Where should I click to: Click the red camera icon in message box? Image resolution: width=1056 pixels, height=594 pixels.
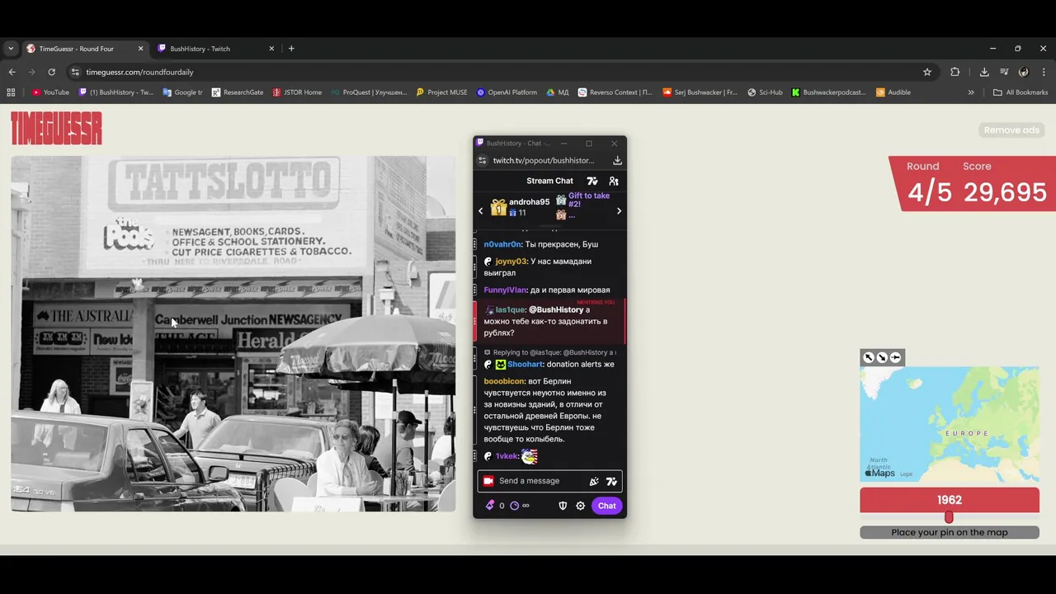click(x=488, y=481)
